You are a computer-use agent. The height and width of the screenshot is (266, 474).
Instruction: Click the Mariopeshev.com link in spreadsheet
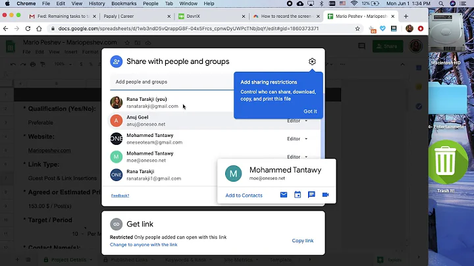(49, 151)
